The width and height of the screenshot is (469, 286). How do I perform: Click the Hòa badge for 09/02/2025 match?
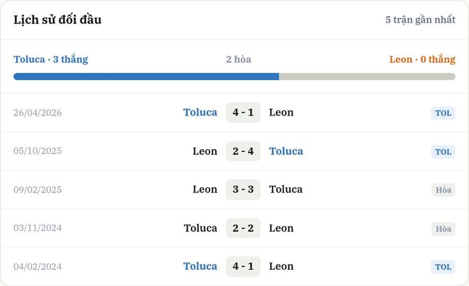444,190
